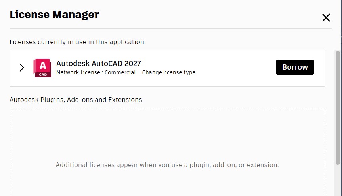342x196 pixels.
Task: Click the white A letter on AutoCAD icon
Action: pyautogui.click(x=43, y=66)
